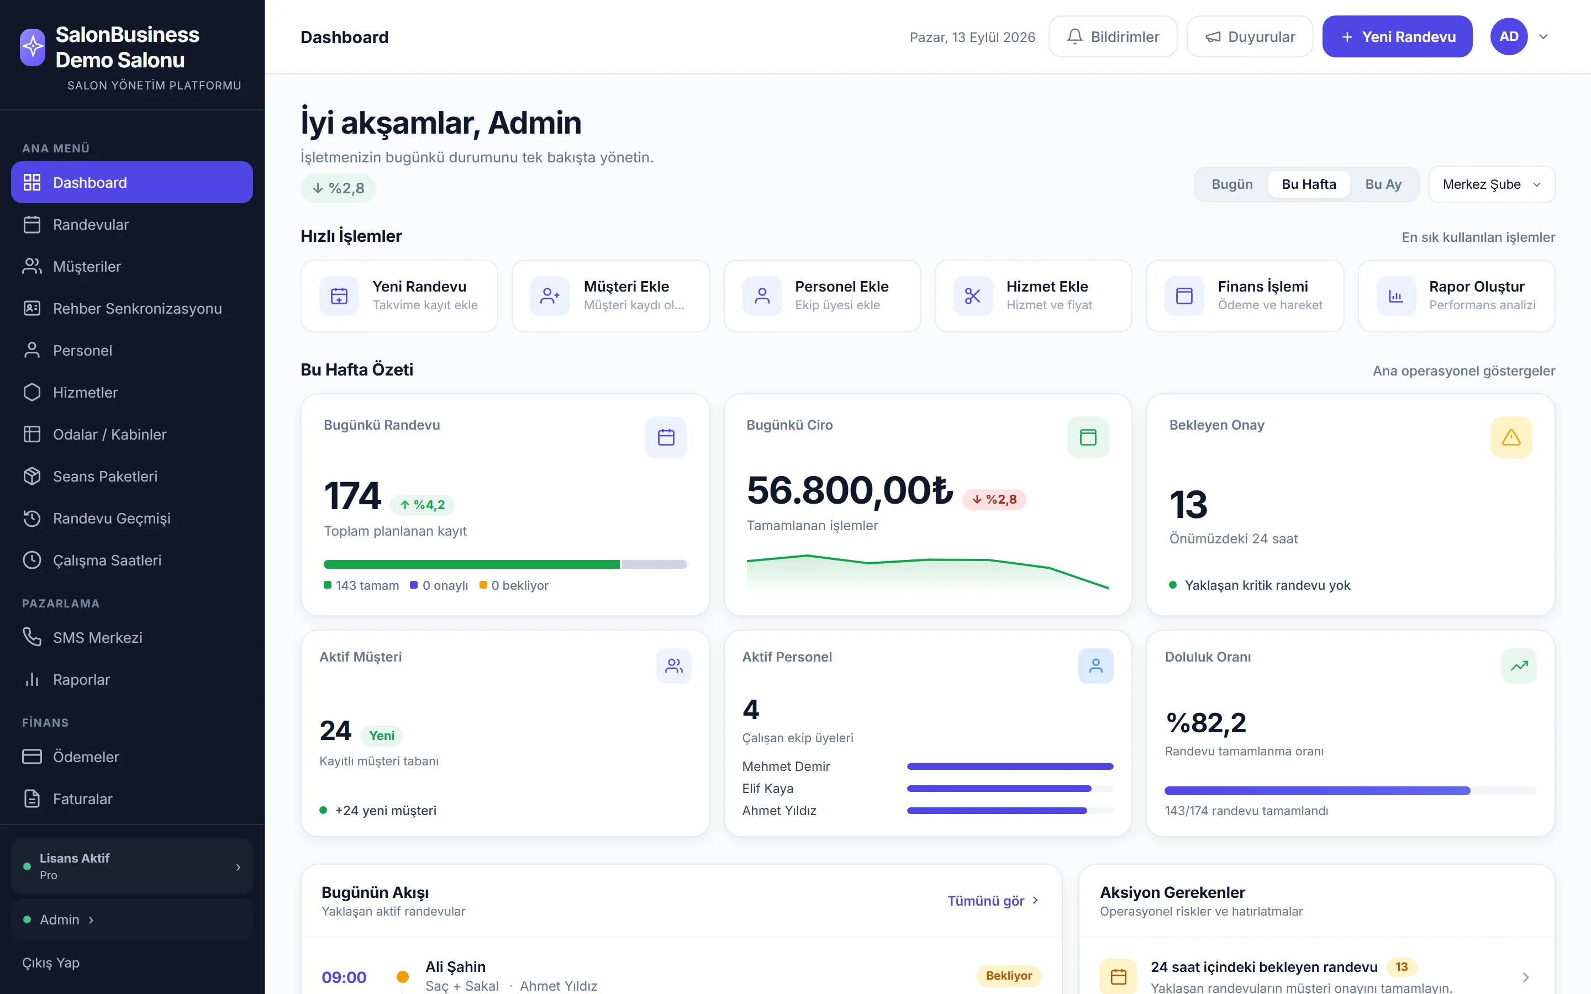Navigate to Raporlar in the sidebar
The image size is (1591, 994).
point(132,680)
